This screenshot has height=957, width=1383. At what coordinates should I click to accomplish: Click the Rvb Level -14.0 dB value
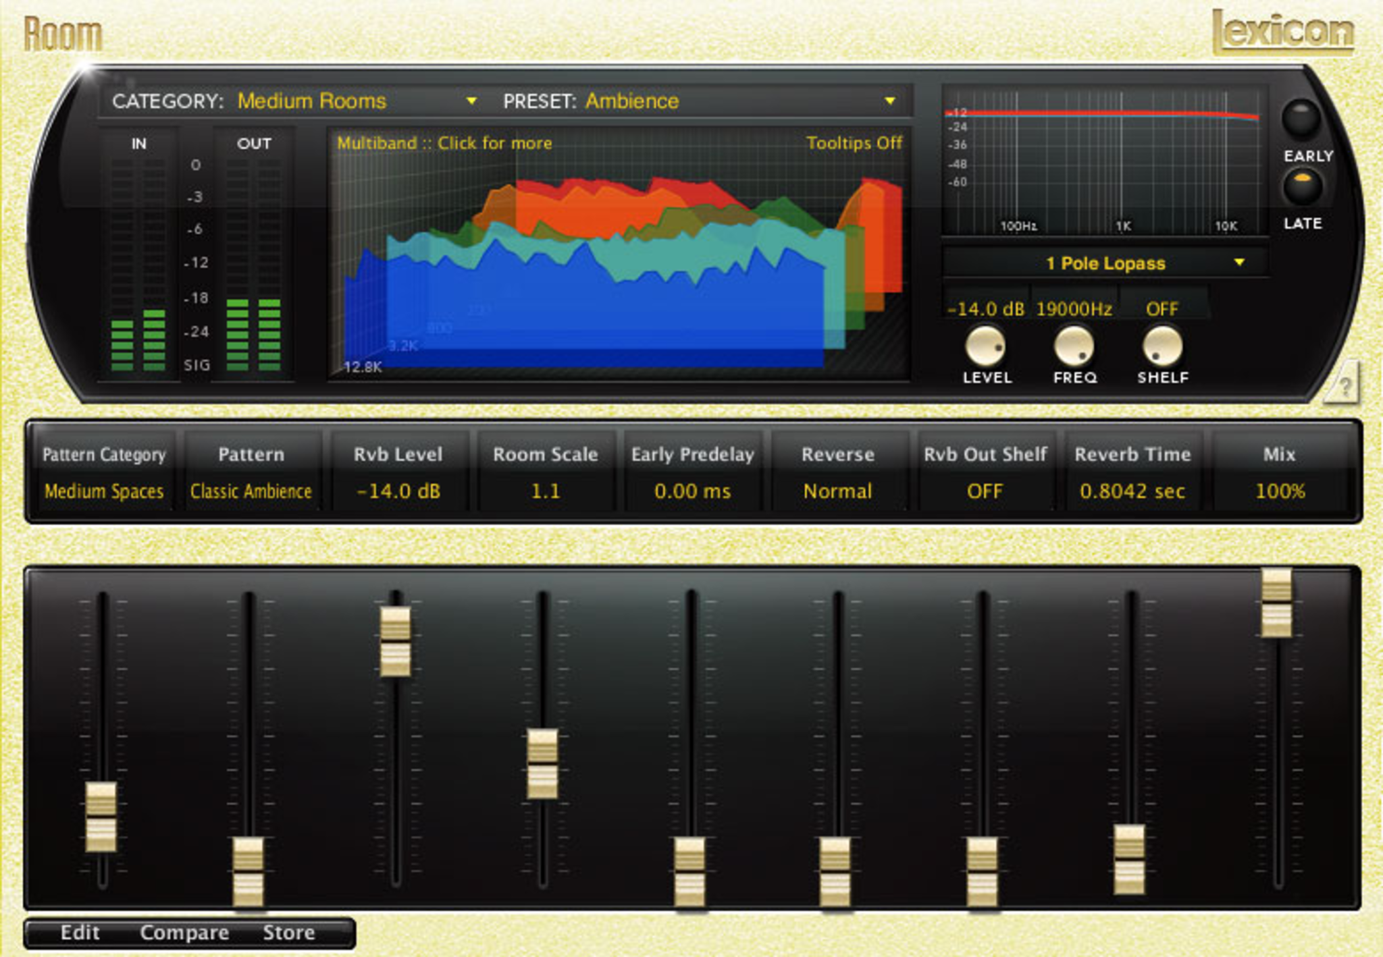click(398, 491)
